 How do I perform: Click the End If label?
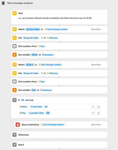21,145
